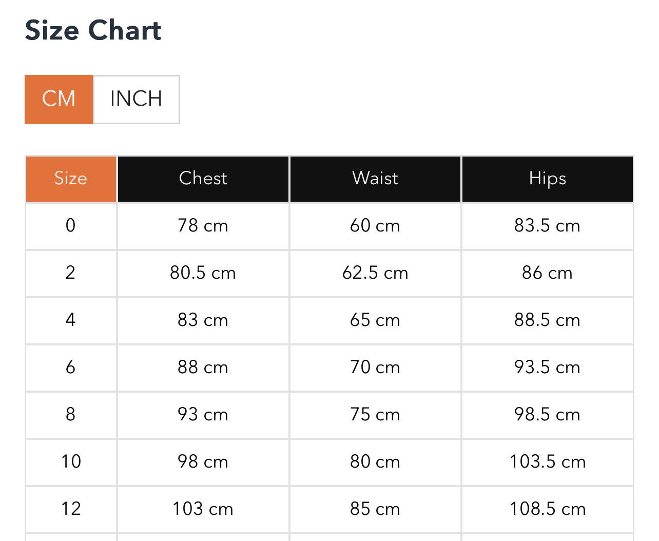Click the Waist column header
This screenshot has height=541, width=659.
tap(375, 179)
